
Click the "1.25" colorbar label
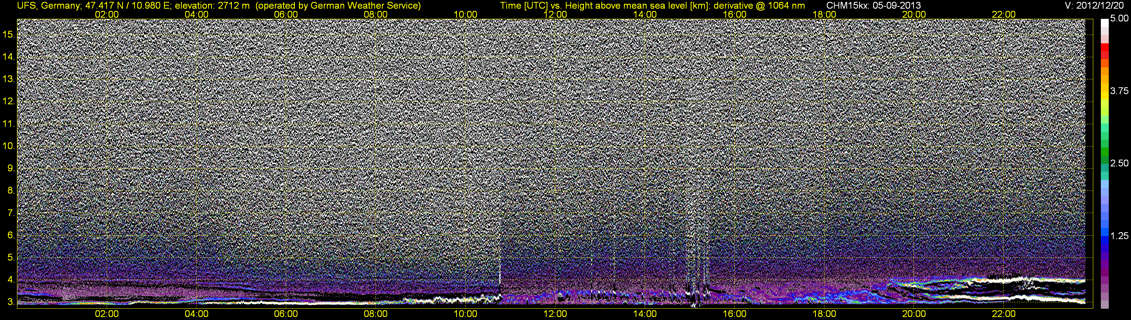pyautogui.click(x=1120, y=236)
